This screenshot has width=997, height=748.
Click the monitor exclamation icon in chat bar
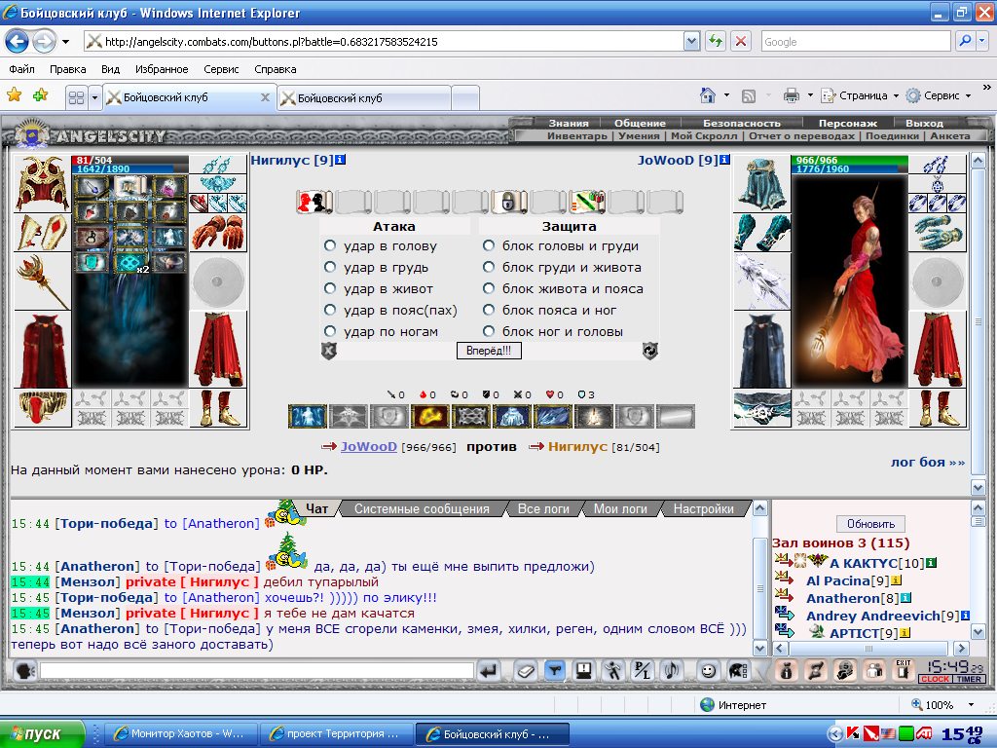tap(583, 670)
